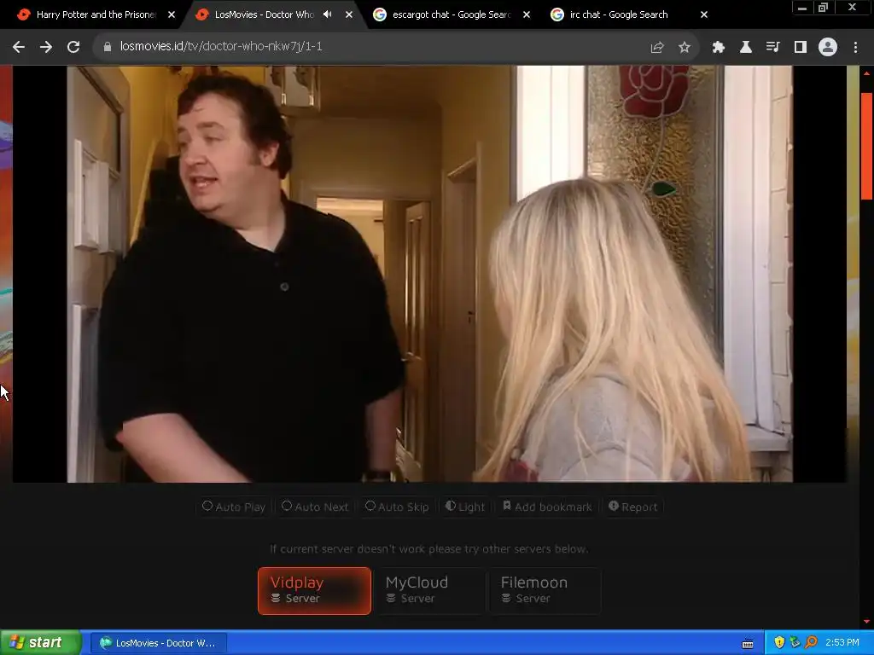The height and width of the screenshot is (655, 874).
Task: Toggle the Auto Next option
Action: click(x=315, y=507)
